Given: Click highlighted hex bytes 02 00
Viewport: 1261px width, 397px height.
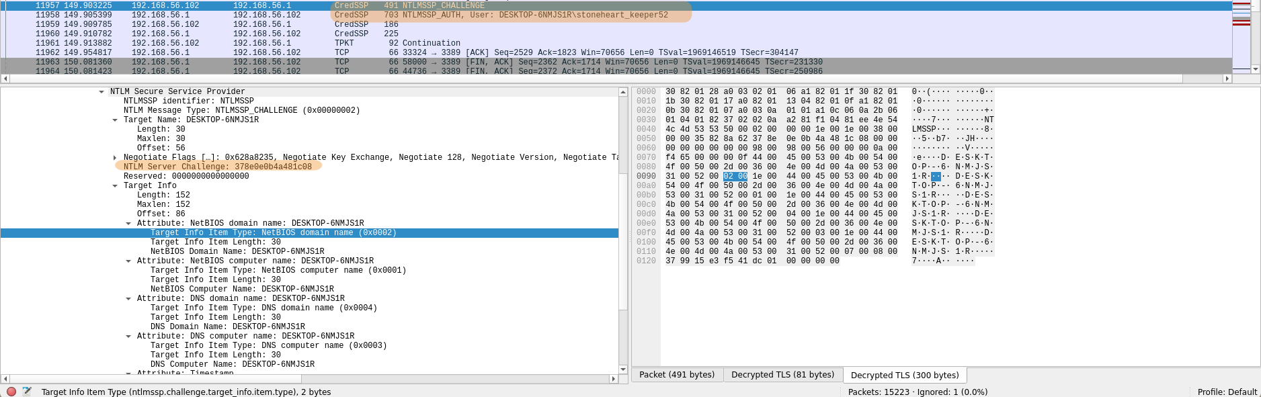Looking at the screenshot, I should pyautogui.click(x=735, y=177).
